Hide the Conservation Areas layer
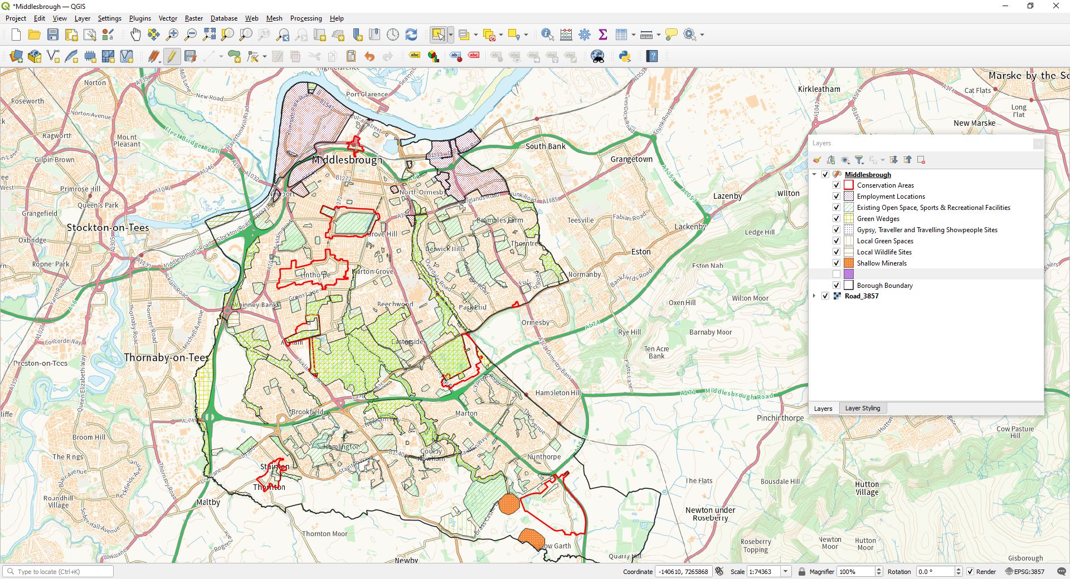The height and width of the screenshot is (579, 1070). click(836, 185)
